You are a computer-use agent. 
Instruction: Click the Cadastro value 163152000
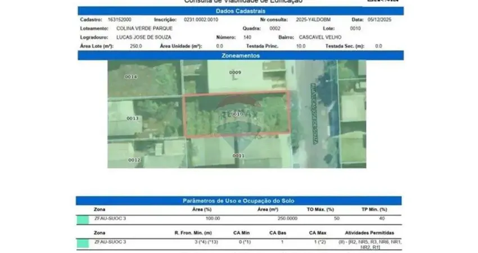click(120, 19)
